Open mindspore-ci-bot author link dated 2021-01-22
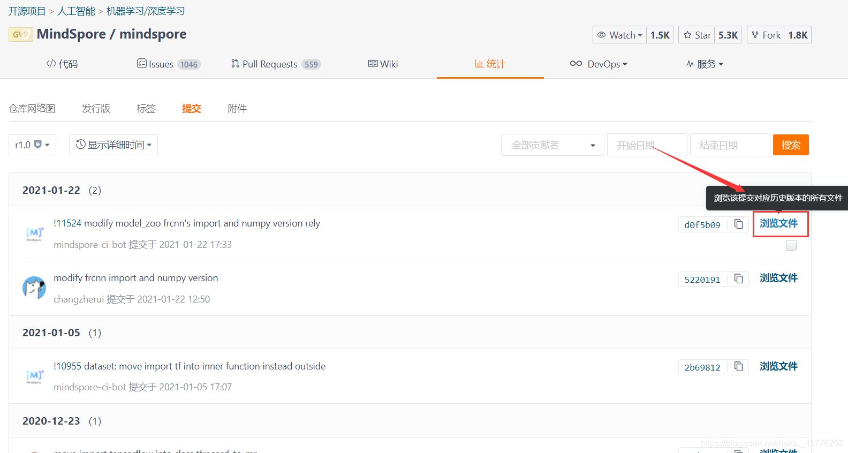Image resolution: width=848 pixels, height=453 pixels. pyautogui.click(x=90, y=245)
